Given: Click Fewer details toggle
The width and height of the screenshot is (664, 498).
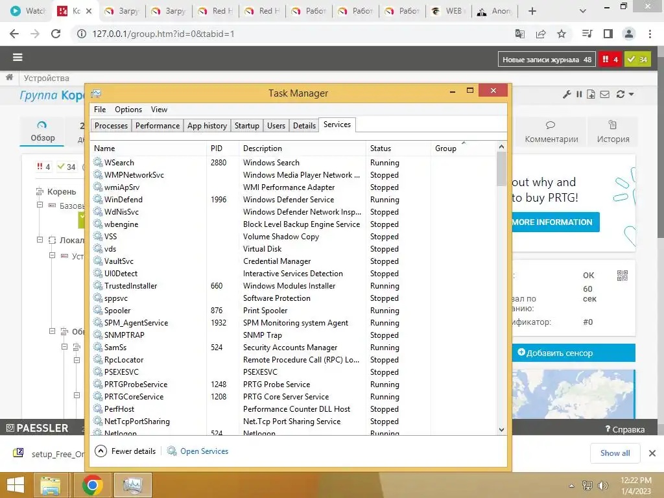Looking at the screenshot, I should (125, 451).
